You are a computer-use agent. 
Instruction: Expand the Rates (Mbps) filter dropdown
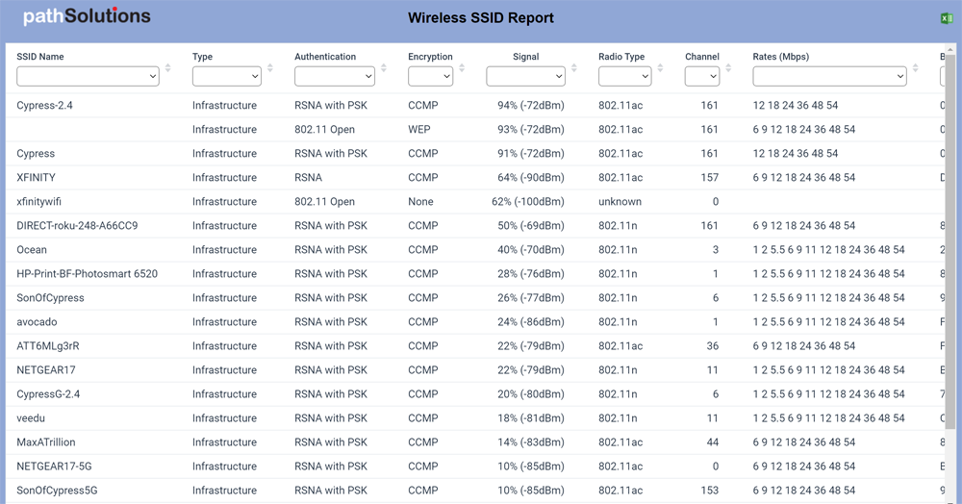[x=829, y=76]
